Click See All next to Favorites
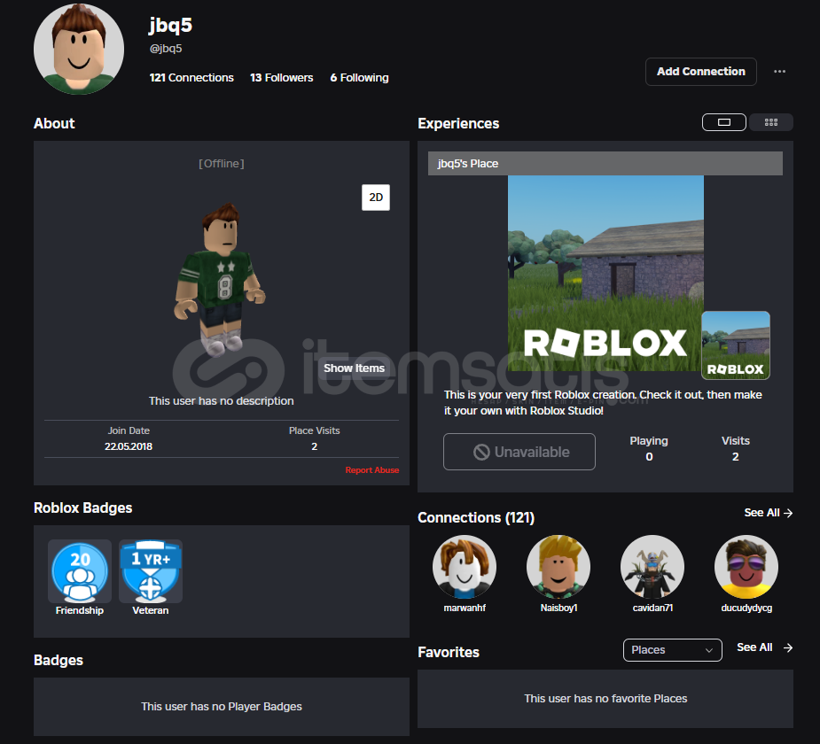 (x=764, y=647)
